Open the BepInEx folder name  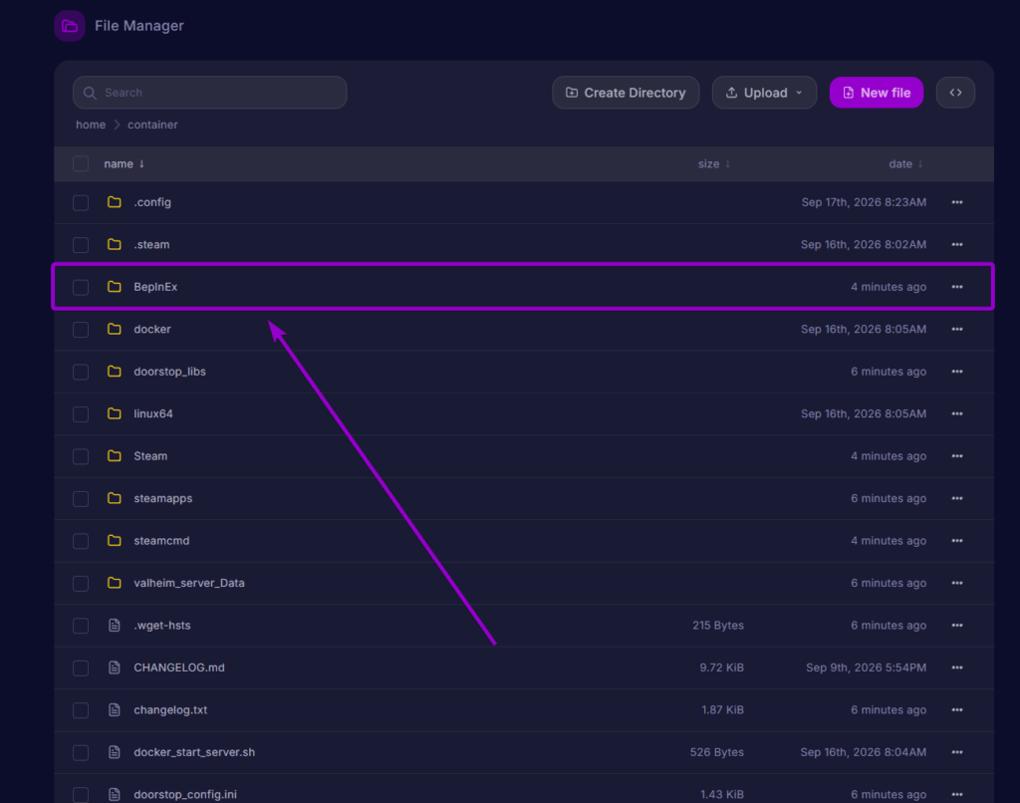pyautogui.click(x=155, y=287)
